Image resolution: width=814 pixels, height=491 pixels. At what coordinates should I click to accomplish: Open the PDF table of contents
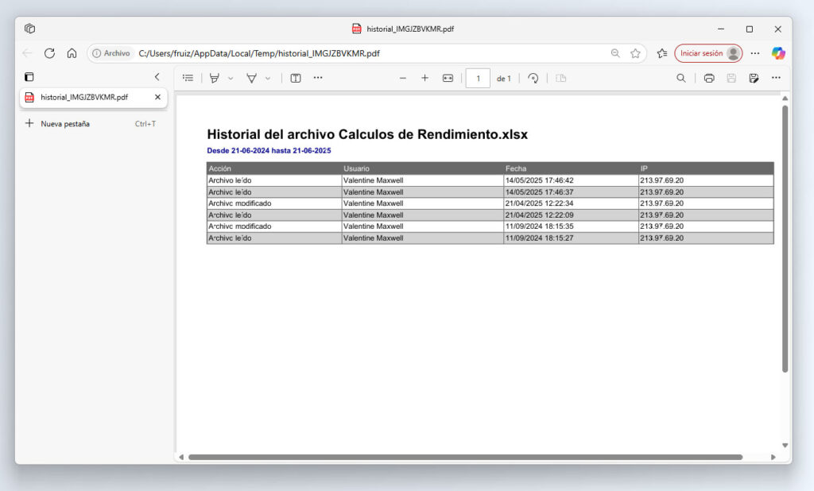188,78
